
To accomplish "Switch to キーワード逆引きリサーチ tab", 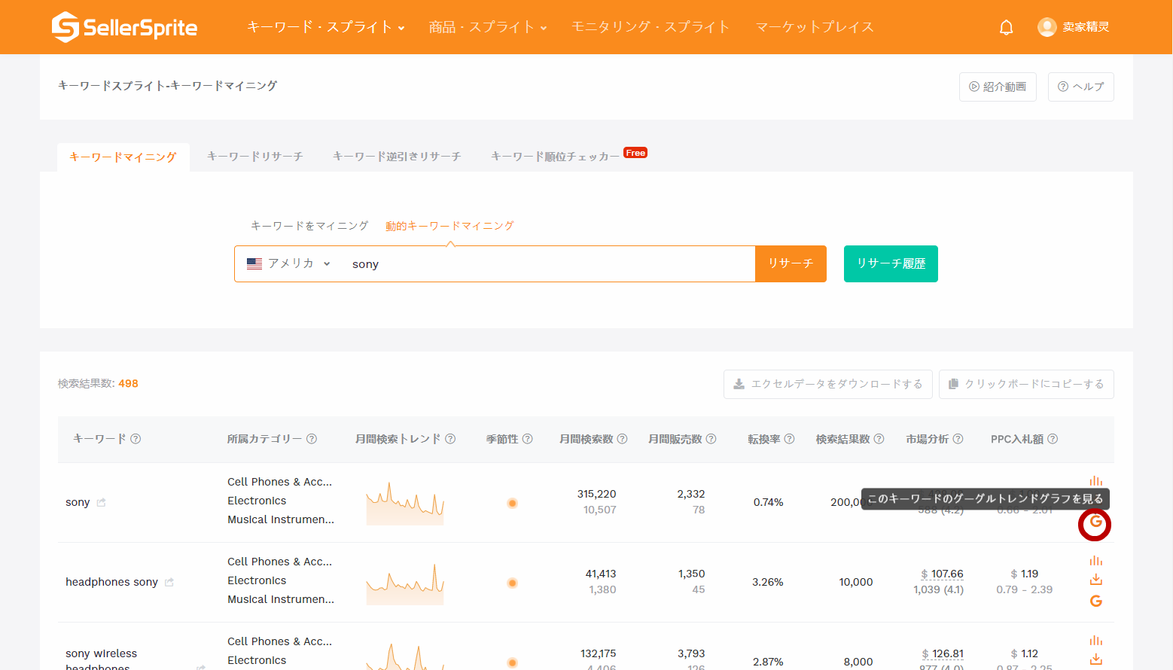I will 397,157.
